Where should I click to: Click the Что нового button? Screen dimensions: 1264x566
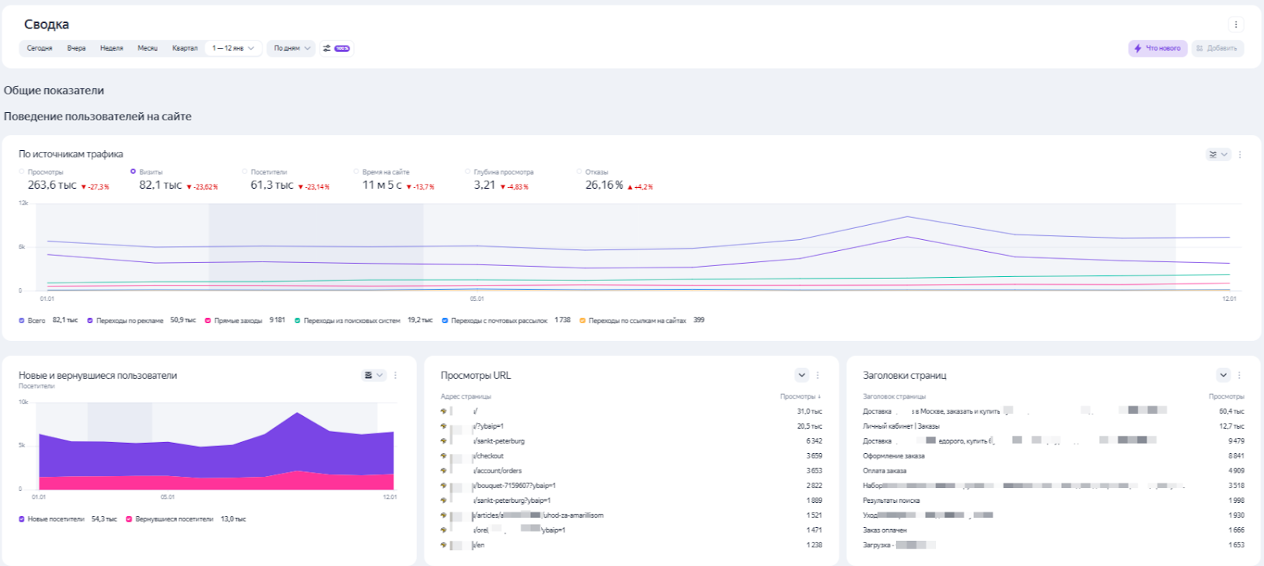tap(1157, 48)
